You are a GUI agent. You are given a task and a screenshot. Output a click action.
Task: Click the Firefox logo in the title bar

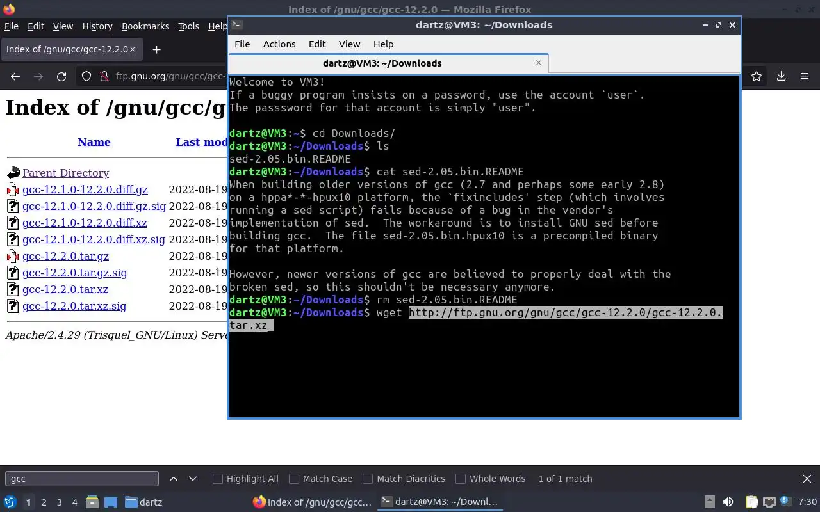pyautogui.click(x=9, y=9)
